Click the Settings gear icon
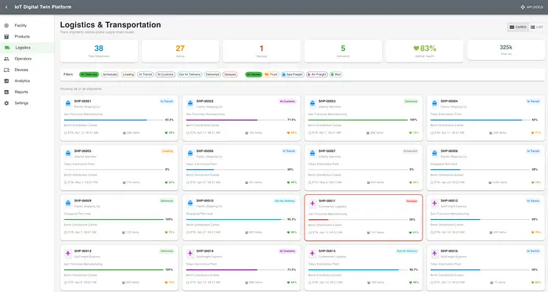The height and width of the screenshot is (292, 548). click(6, 103)
